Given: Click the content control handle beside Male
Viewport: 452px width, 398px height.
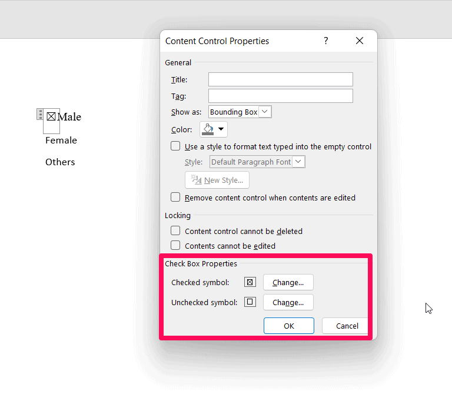Looking at the screenshot, I should coord(40,114).
